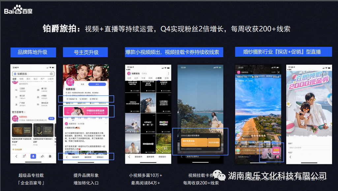The width and height of the screenshot is (338, 191).
Task: Tap the blue 查看 button
Action: tap(51, 118)
